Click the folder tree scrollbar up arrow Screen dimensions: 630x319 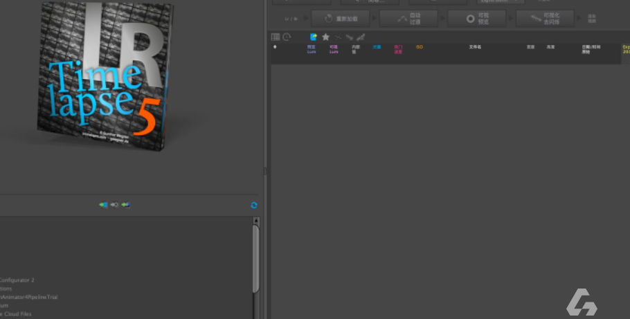tap(256, 221)
